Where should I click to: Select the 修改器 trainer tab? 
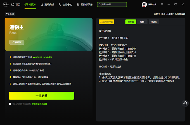(130, 22)
